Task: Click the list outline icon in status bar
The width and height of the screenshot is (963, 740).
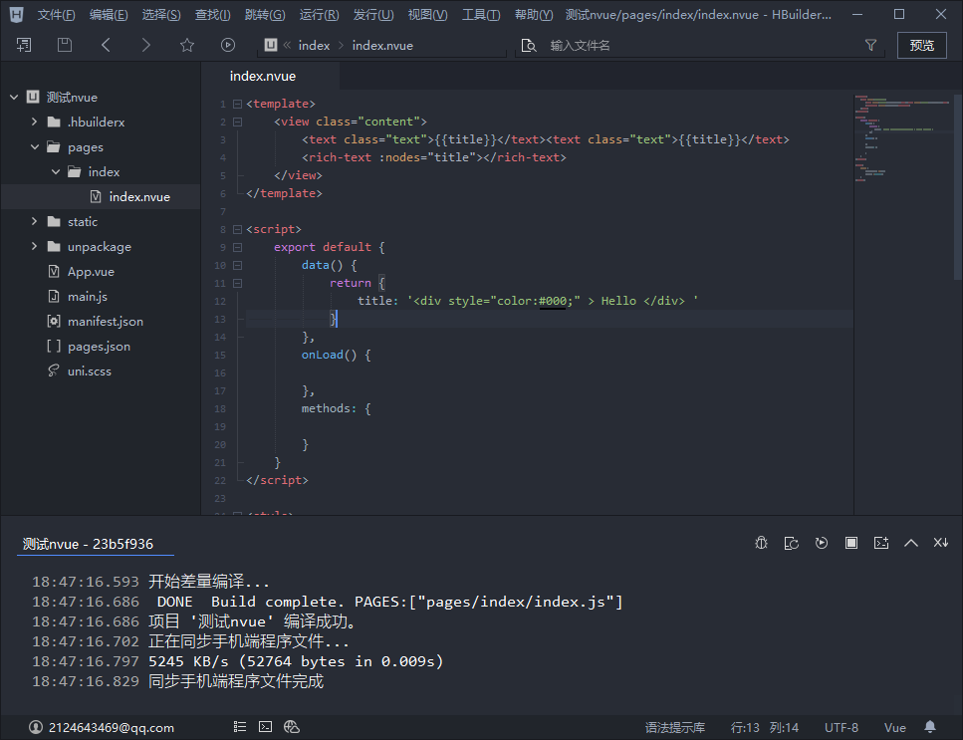Action: (240, 727)
